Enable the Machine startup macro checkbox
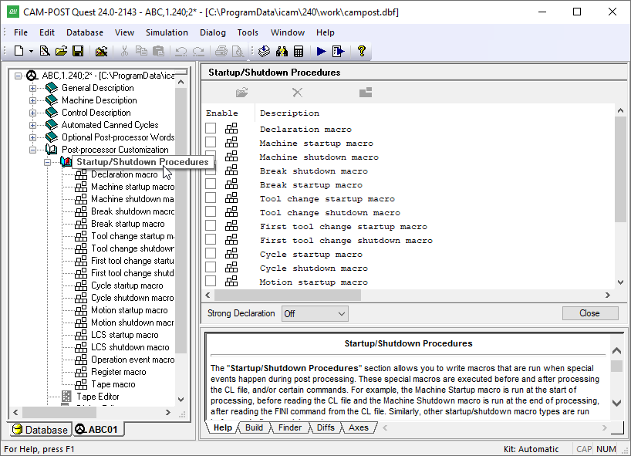Screen dimensions: 631x456 click(211, 142)
